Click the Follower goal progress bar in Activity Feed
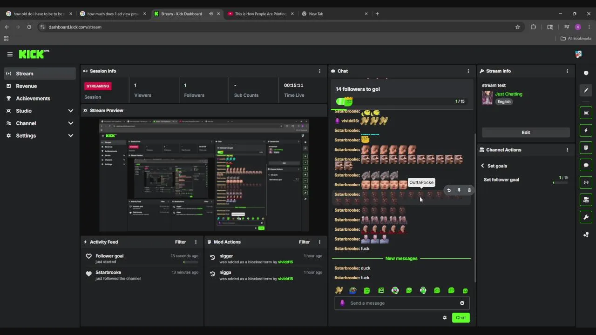Screen dimensions: 596x335 click(191, 262)
